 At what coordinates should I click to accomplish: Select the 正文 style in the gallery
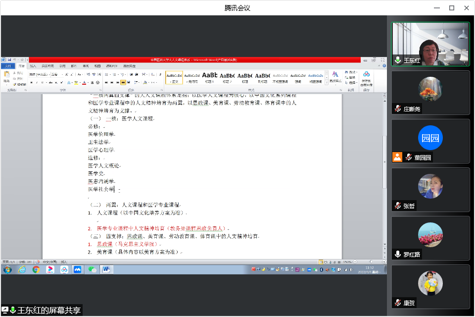(x=174, y=77)
